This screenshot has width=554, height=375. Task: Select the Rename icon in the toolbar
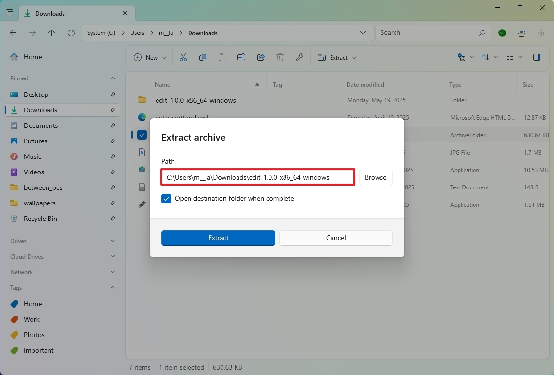point(241,57)
